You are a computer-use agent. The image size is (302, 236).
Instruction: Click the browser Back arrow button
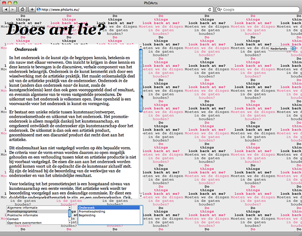(5, 9)
